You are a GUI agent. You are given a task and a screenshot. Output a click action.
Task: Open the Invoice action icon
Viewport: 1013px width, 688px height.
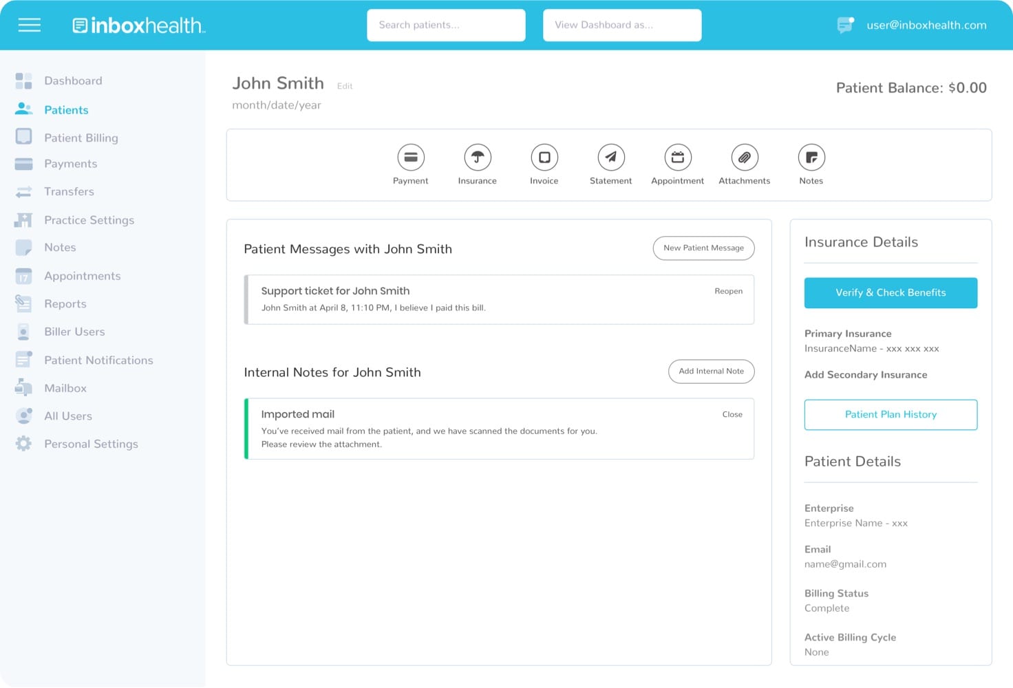click(x=544, y=158)
